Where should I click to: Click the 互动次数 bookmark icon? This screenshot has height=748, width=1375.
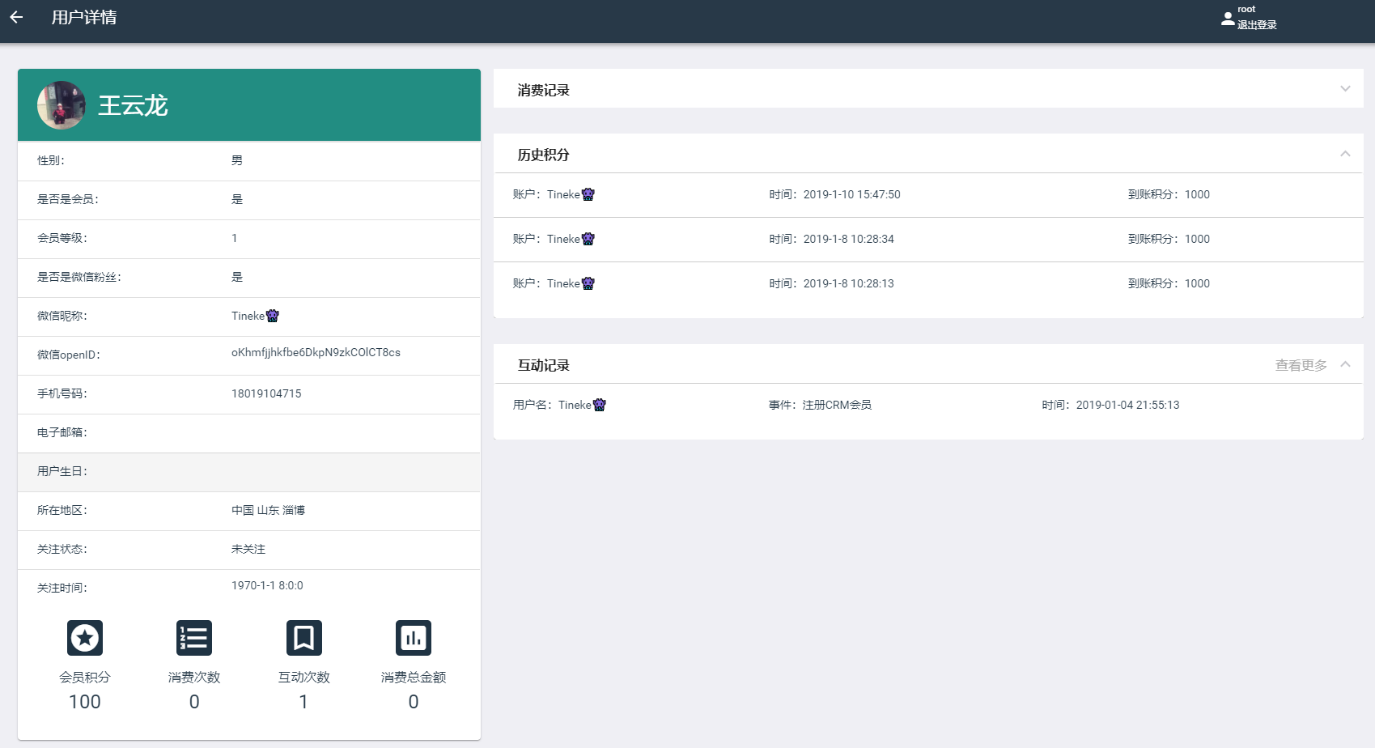coord(303,638)
